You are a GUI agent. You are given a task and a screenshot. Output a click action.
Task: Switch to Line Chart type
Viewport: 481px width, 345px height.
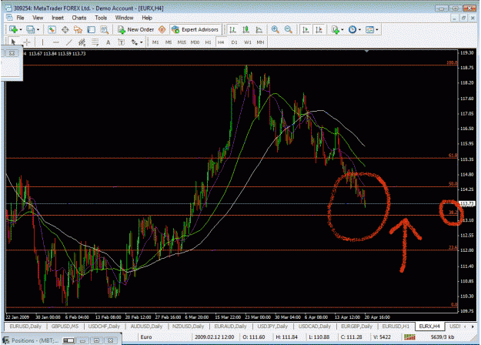(259, 29)
